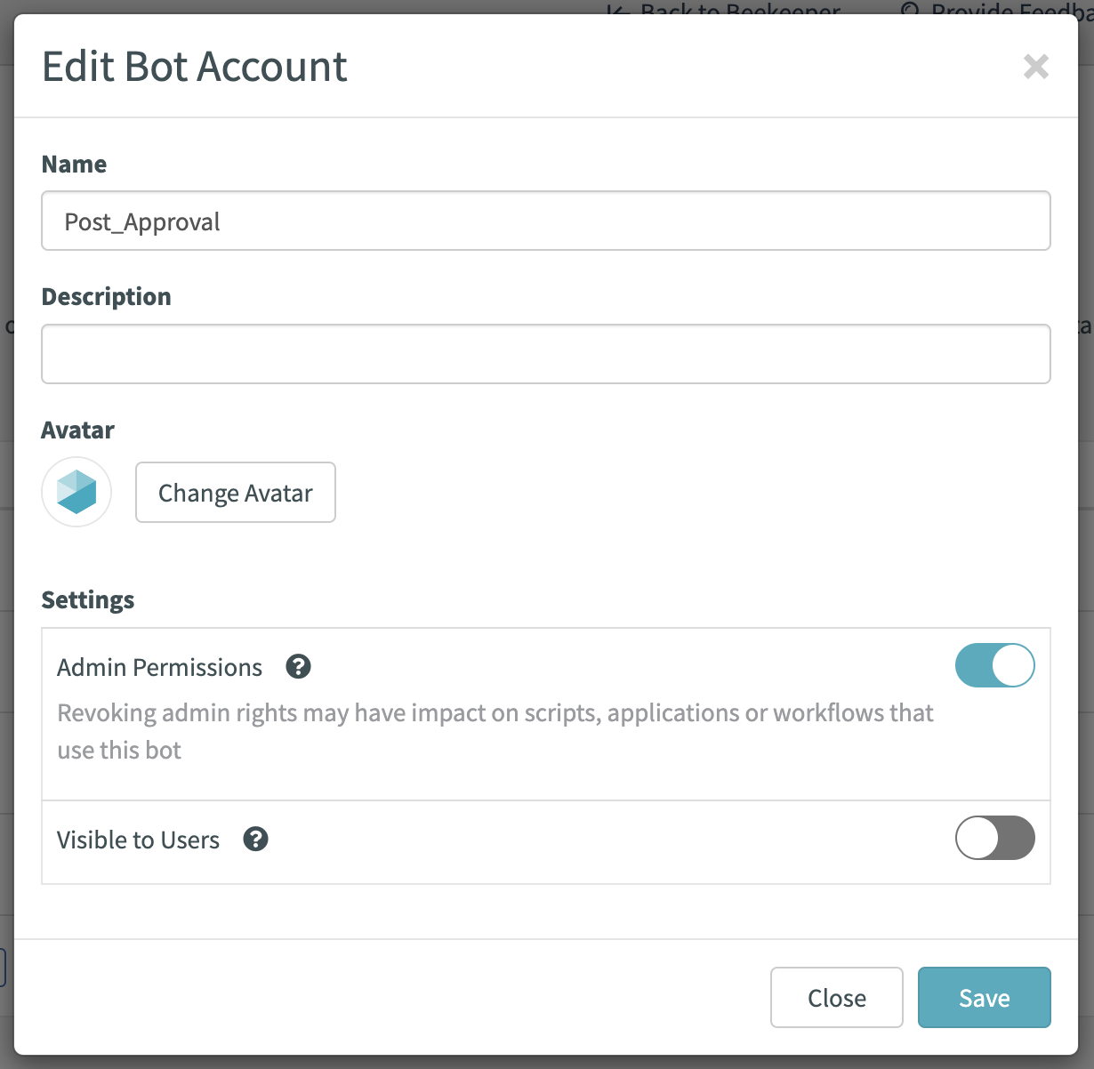This screenshot has height=1069, width=1094.
Task: Click the Settings section heading
Action: (88, 600)
